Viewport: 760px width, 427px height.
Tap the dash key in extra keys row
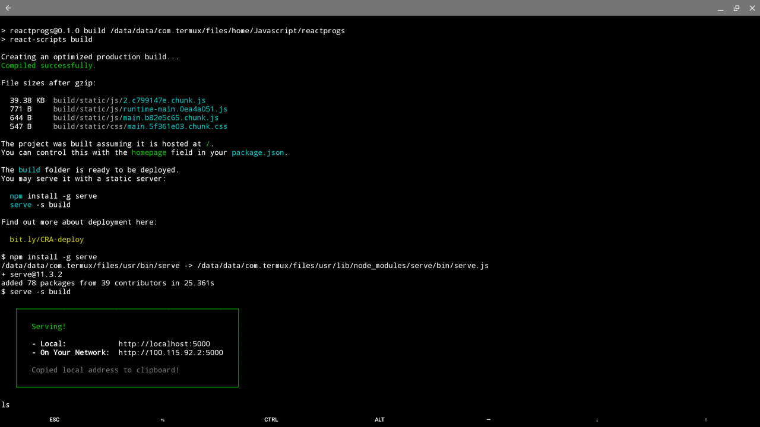pos(489,419)
